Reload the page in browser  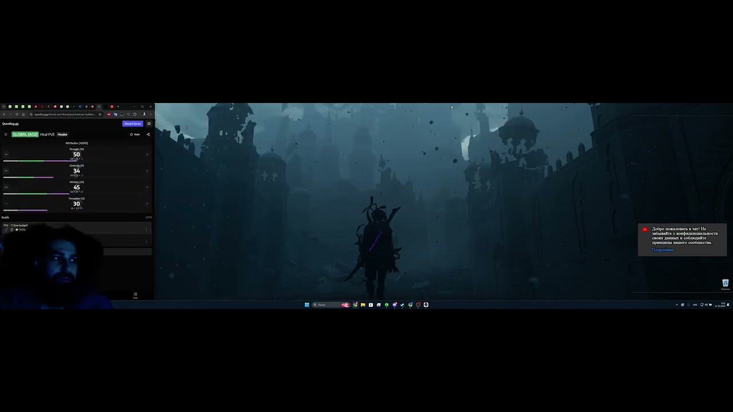point(17,114)
